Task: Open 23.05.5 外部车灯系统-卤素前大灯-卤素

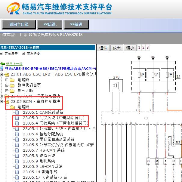Action: (58, 145)
